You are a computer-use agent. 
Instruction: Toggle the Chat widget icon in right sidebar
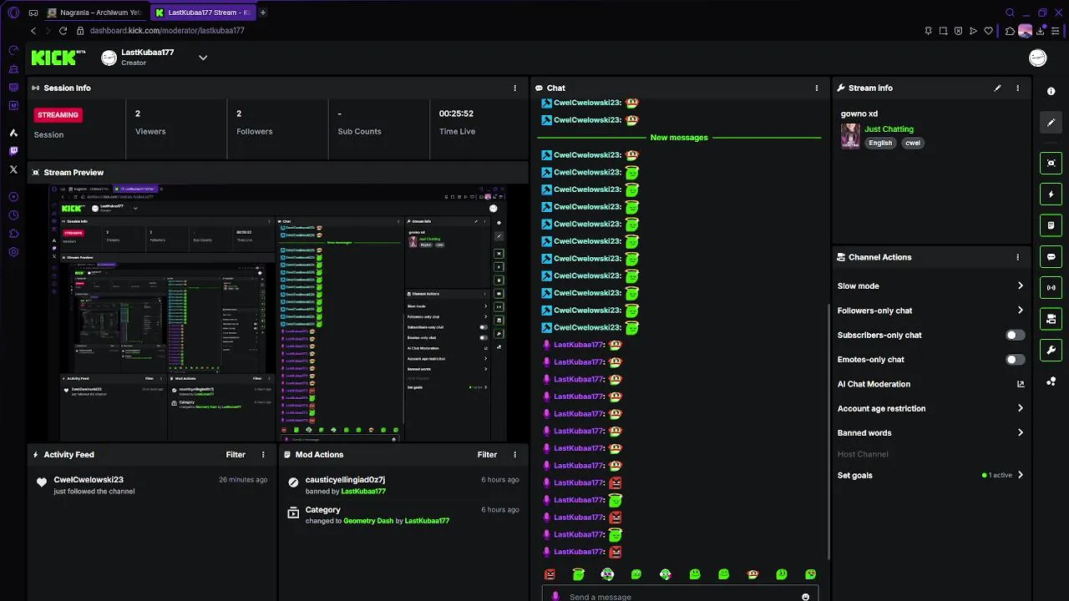[x=1051, y=256]
